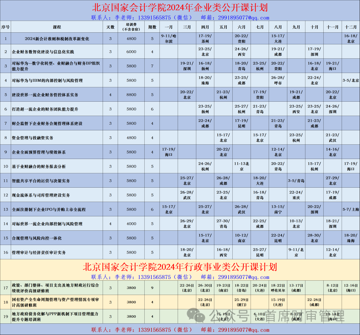Click the 期数 cell showing 9
Screen dimensions: 360x335
pyautogui.click(x=152, y=288)
